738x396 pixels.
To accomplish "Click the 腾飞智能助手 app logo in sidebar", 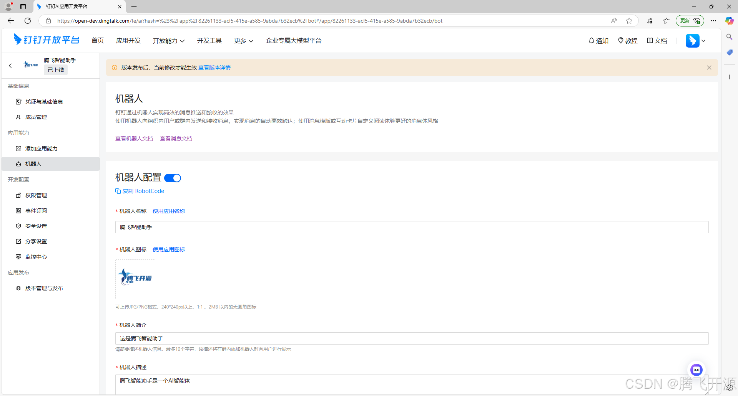I will click(x=31, y=65).
